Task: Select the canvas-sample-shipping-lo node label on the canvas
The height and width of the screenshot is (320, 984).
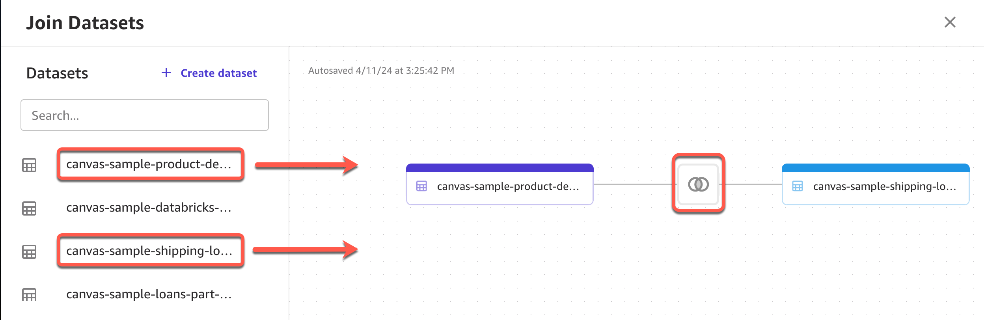Action: (884, 186)
